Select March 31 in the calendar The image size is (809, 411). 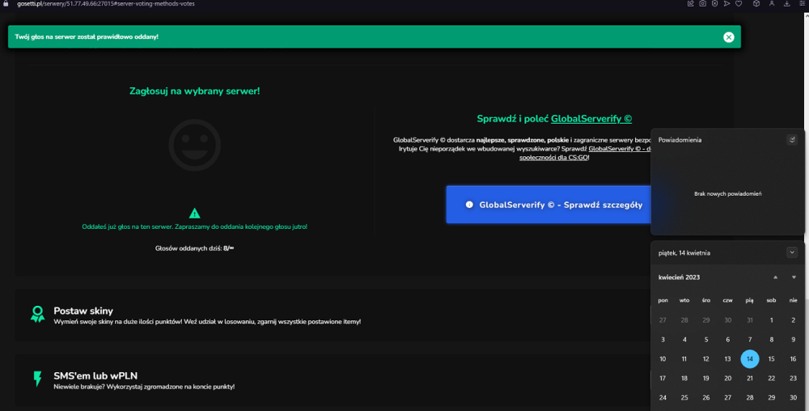click(750, 320)
